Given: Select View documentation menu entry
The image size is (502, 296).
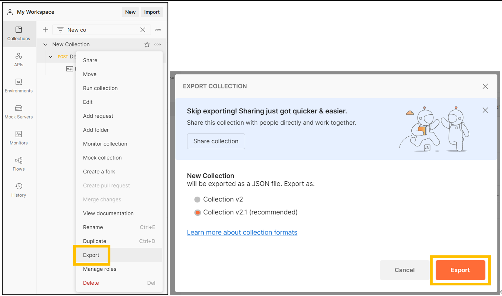Looking at the screenshot, I should (x=119, y=213).
